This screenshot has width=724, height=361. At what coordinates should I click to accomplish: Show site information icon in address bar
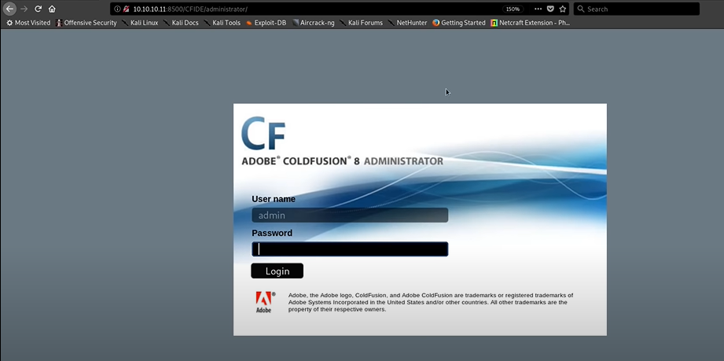coord(117,9)
